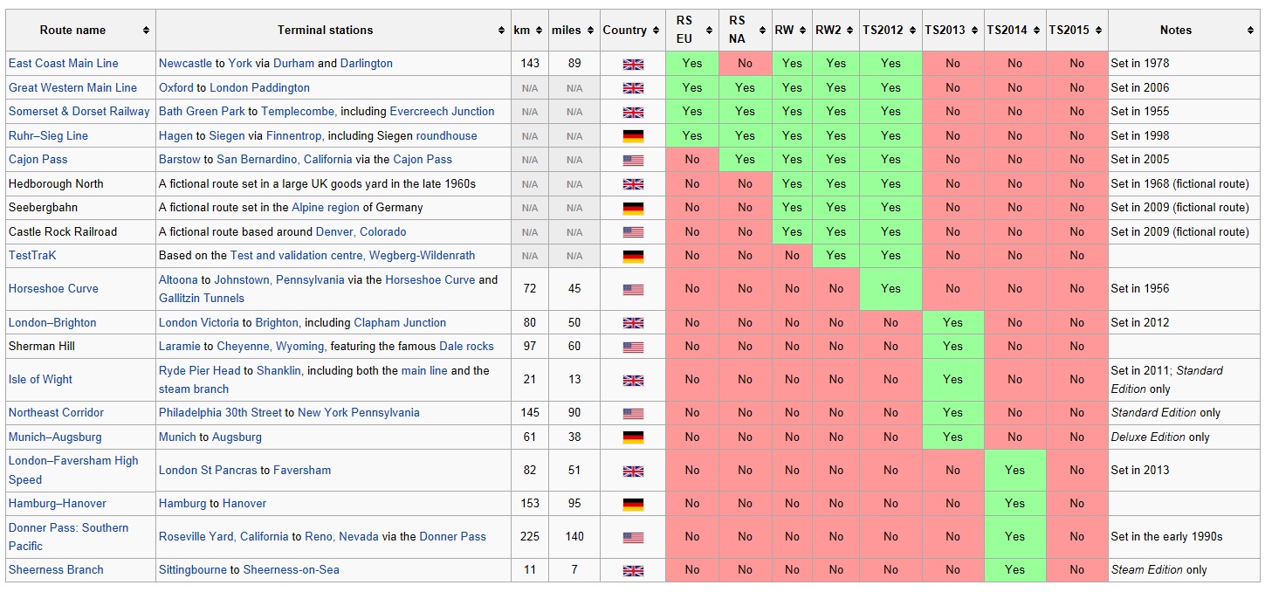
Task: Open Reno, Nevada link
Action: tap(341, 536)
